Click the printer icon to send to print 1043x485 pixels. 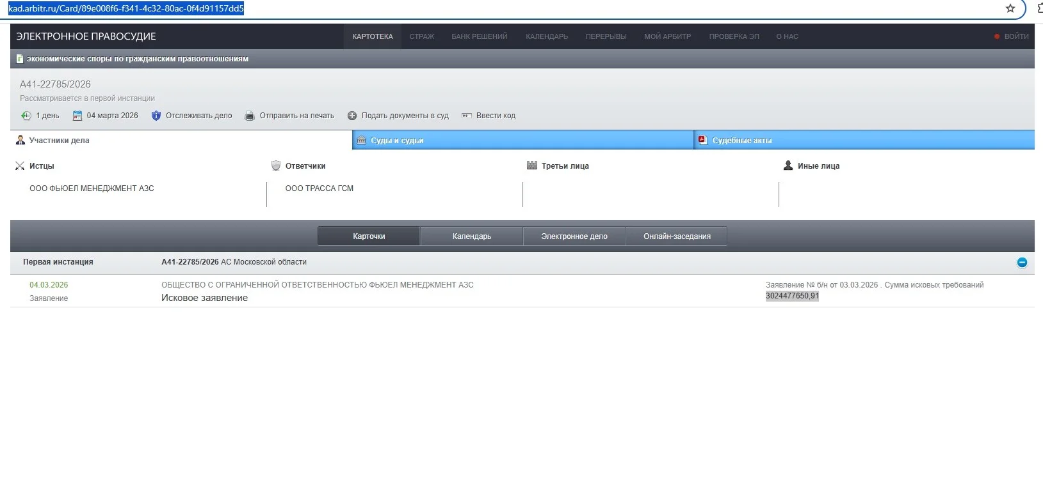250,116
